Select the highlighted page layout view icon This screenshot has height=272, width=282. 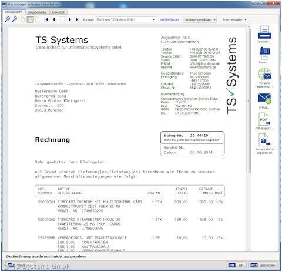click(30, 19)
